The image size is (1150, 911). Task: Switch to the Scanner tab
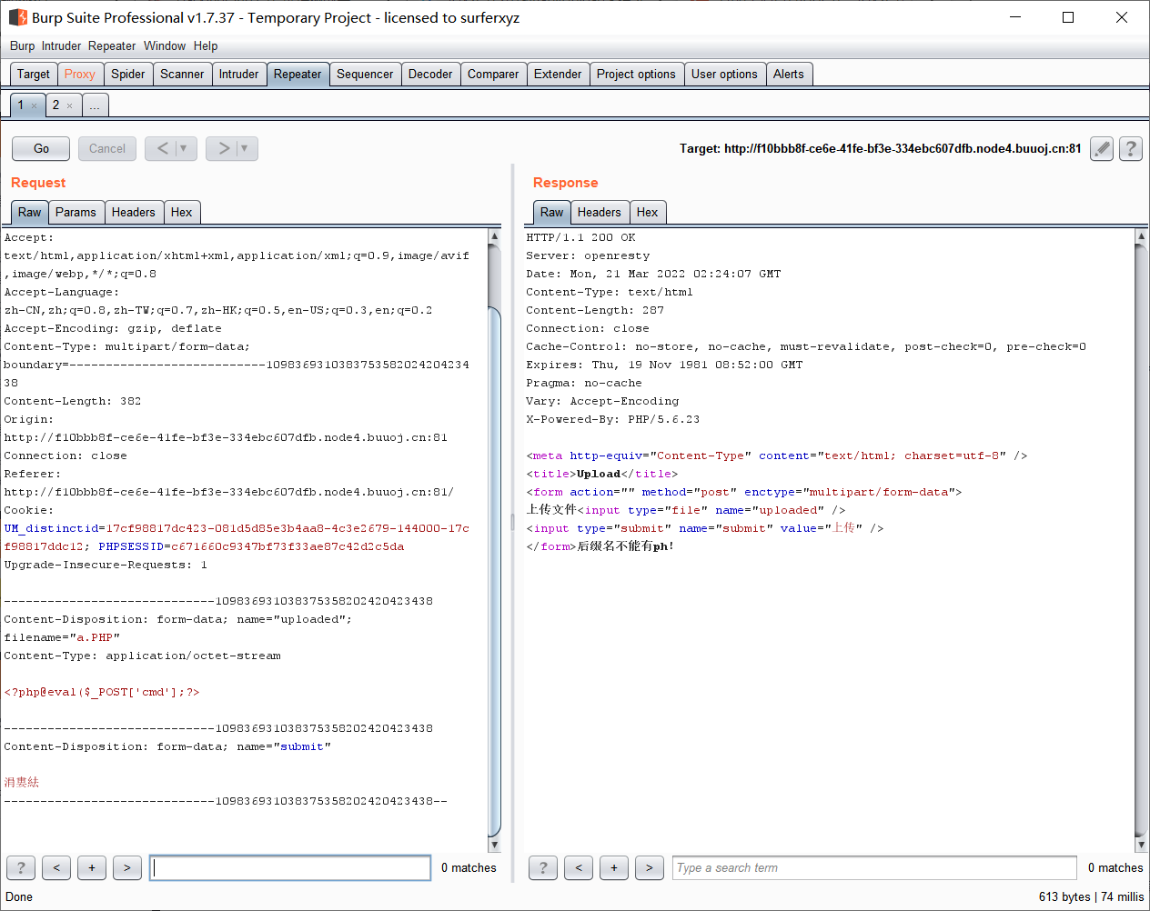coord(182,75)
